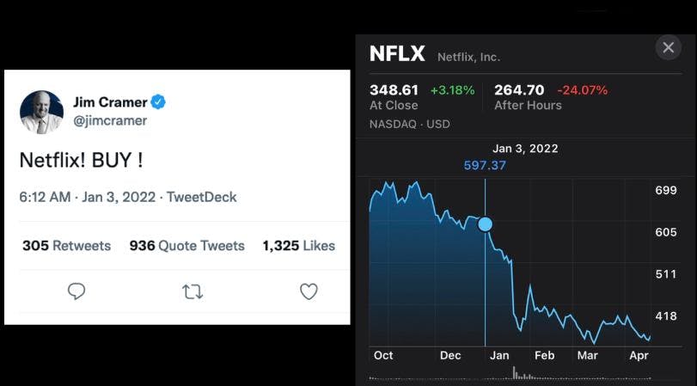Click the Feb label on chart axis

tap(544, 355)
